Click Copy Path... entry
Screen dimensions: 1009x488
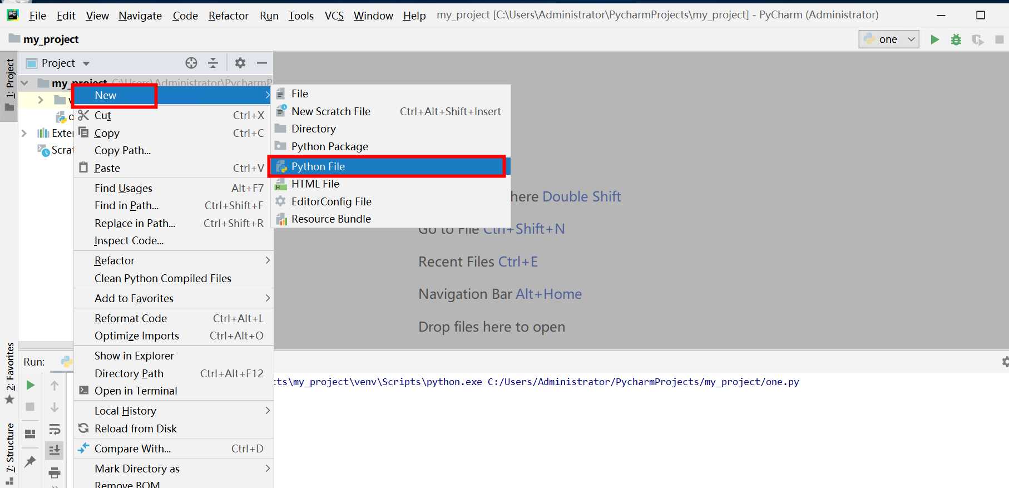click(173, 150)
